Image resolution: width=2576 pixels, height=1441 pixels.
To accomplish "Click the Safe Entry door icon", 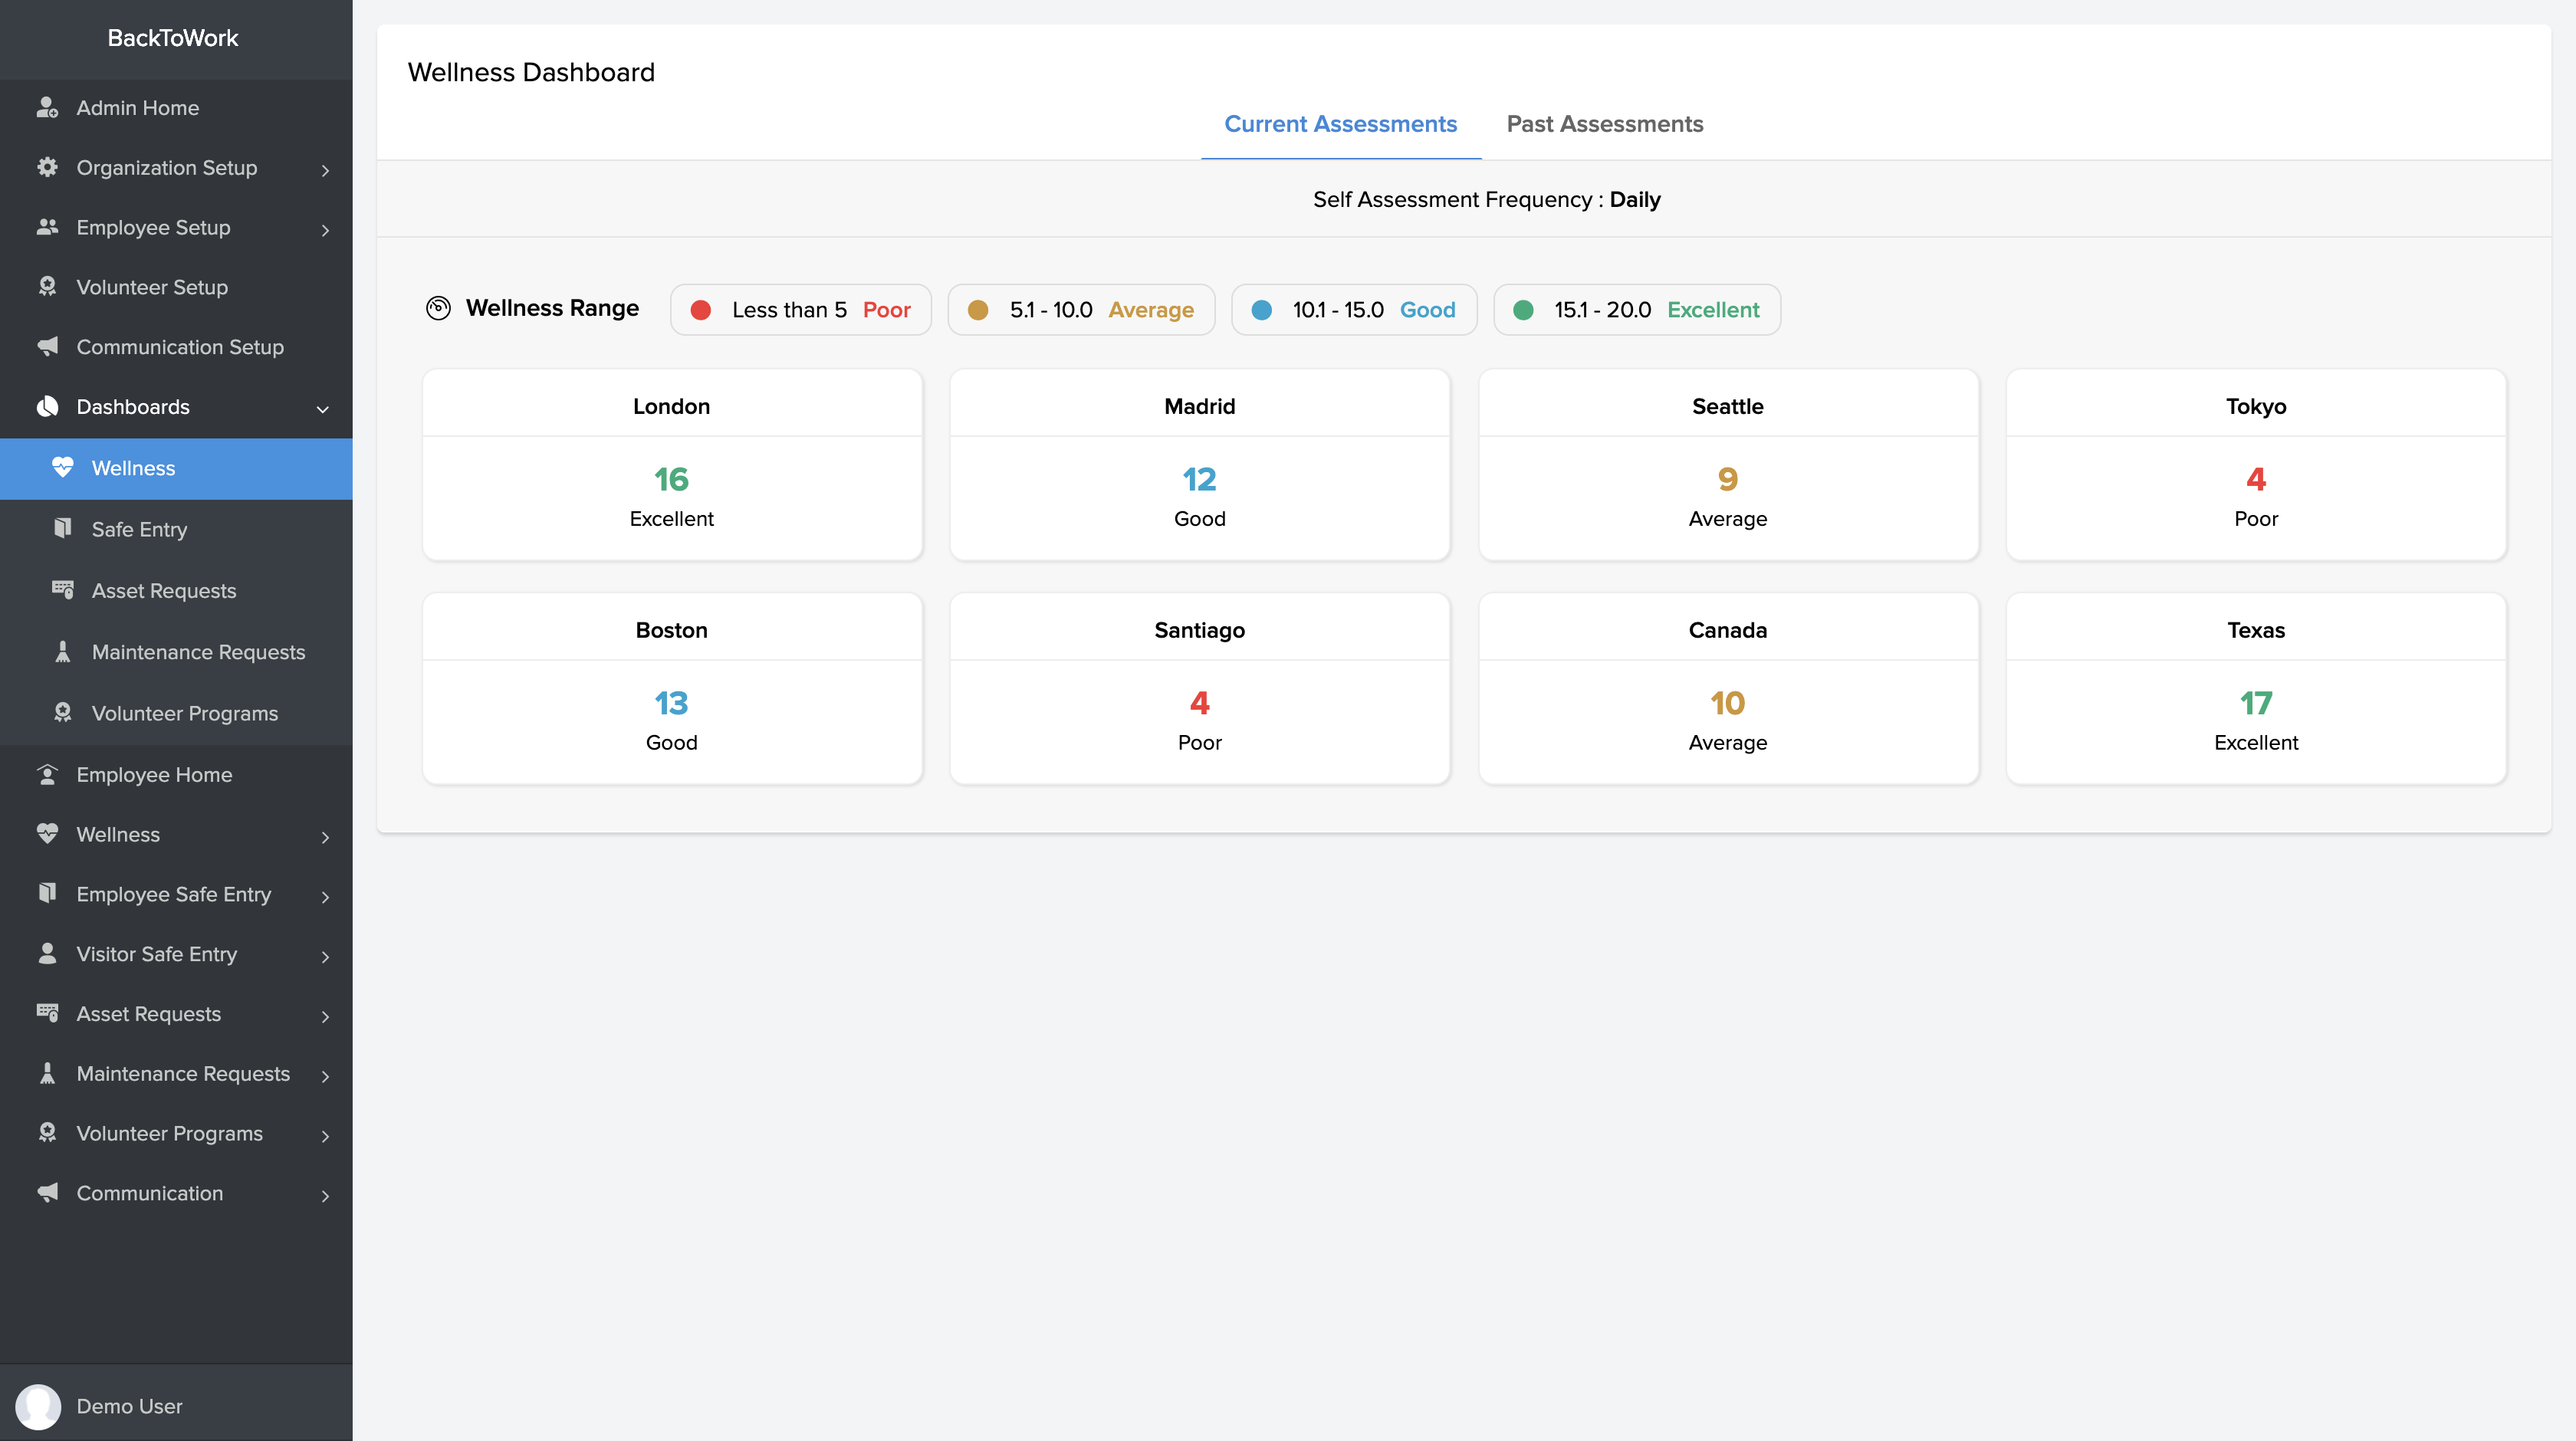I will [x=62, y=528].
